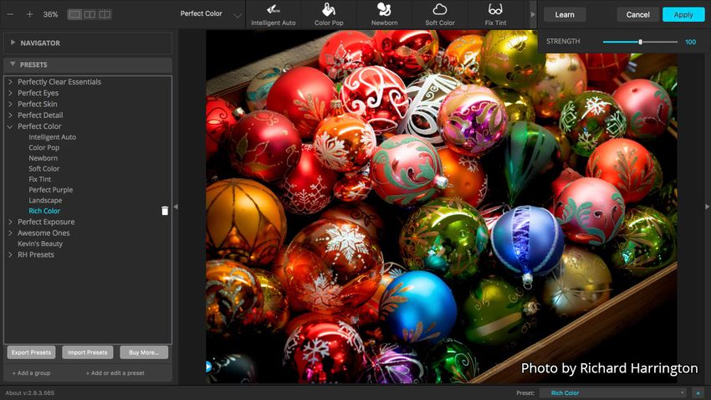Select Newborn in preset list

(x=43, y=158)
